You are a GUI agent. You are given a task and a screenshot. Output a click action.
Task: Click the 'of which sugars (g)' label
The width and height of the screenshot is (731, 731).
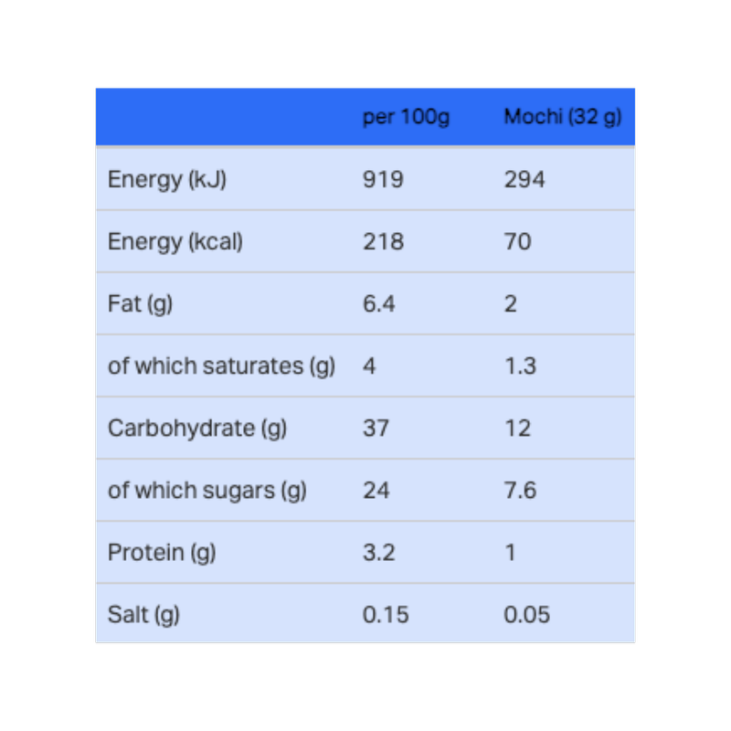coord(207,491)
